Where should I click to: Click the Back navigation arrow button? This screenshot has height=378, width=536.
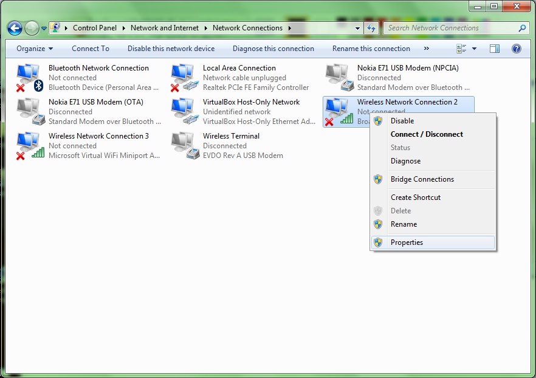click(15, 28)
